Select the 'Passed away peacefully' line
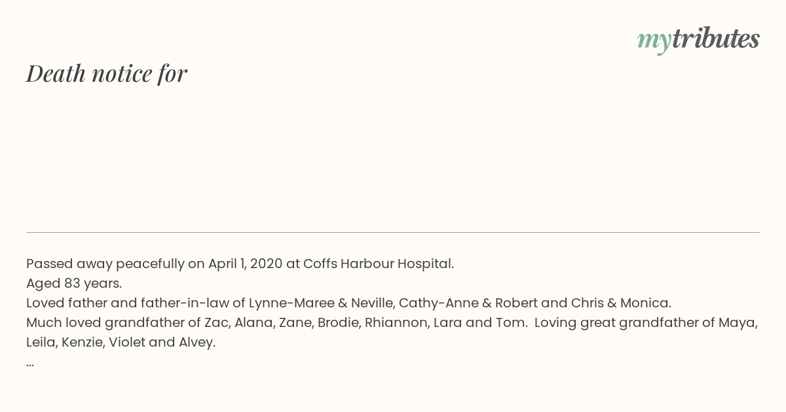Screen dimensions: 786x412 pos(240,264)
